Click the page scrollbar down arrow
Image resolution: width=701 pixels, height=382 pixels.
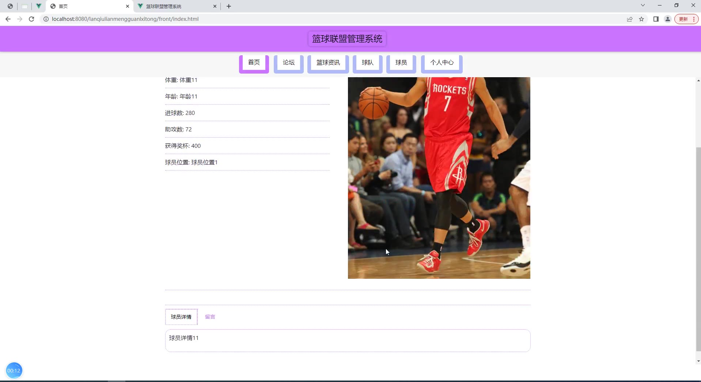[x=698, y=361]
